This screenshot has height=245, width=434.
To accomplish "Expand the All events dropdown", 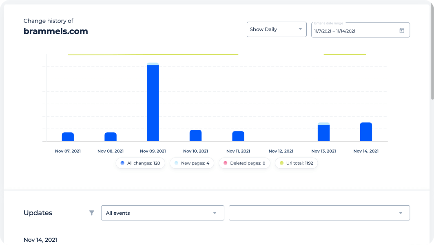I will coord(162,213).
